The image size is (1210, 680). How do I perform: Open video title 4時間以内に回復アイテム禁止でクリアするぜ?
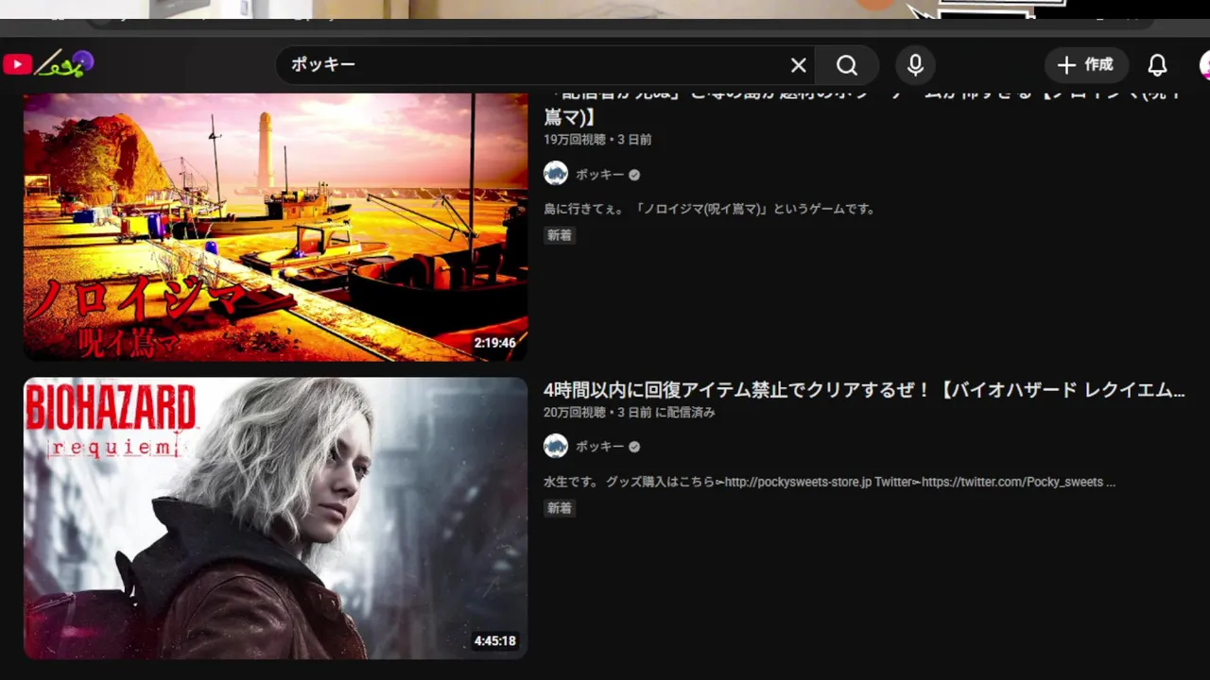click(864, 390)
